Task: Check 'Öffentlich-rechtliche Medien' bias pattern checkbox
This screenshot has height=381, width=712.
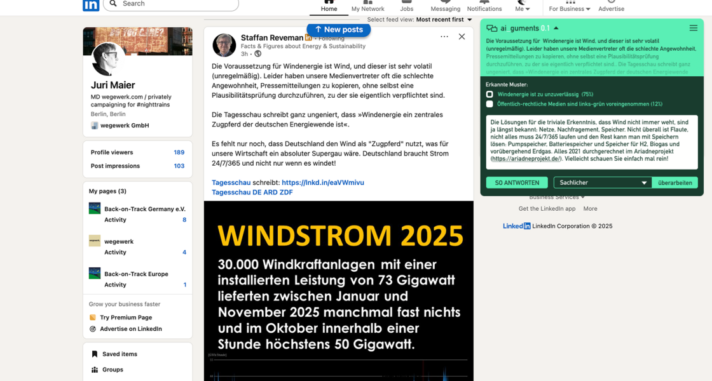Action: 489,104
